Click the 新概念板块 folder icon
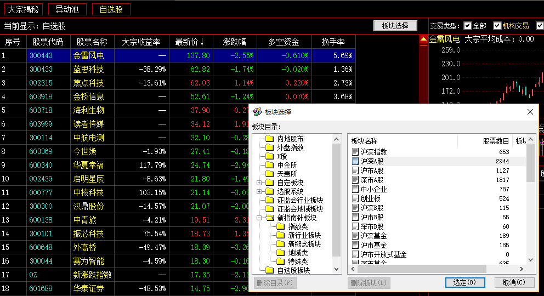This screenshot has height=296, width=544. click(x=280, y=244)
